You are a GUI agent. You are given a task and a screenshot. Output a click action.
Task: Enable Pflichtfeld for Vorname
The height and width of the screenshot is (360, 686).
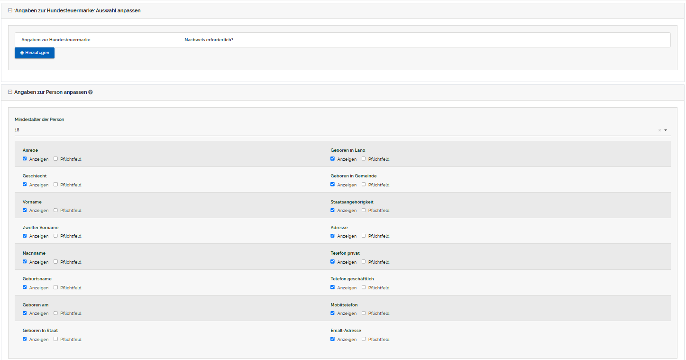point(56,210)
